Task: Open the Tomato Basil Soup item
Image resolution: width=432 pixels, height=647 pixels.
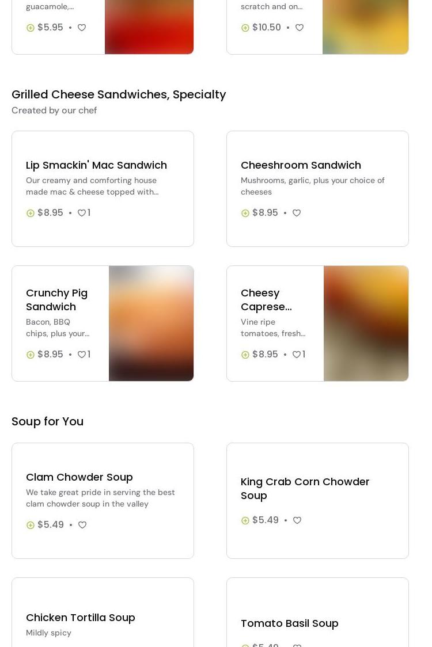Action: click(x=289, y=623)
